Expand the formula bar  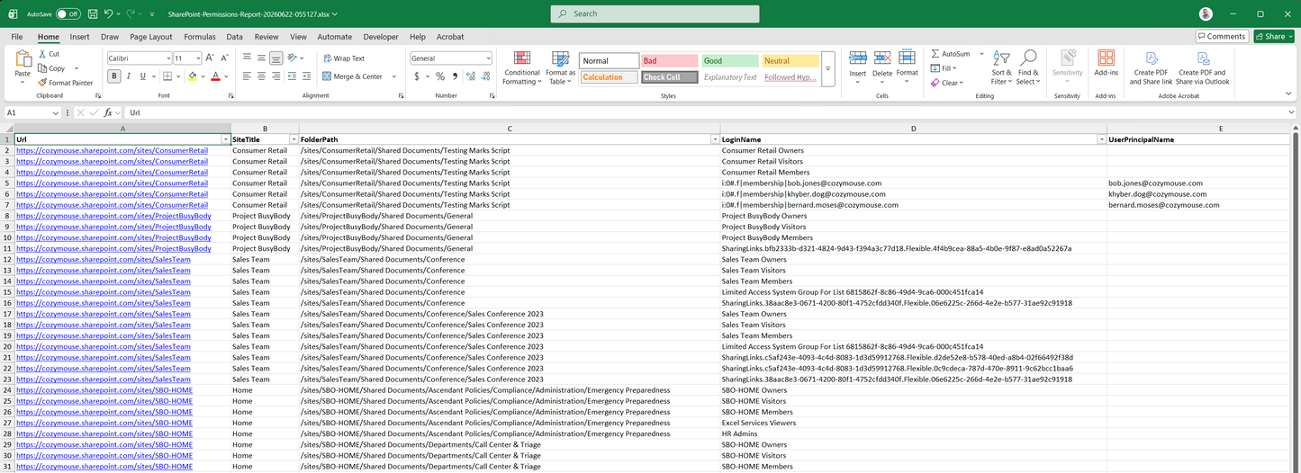1292,112
